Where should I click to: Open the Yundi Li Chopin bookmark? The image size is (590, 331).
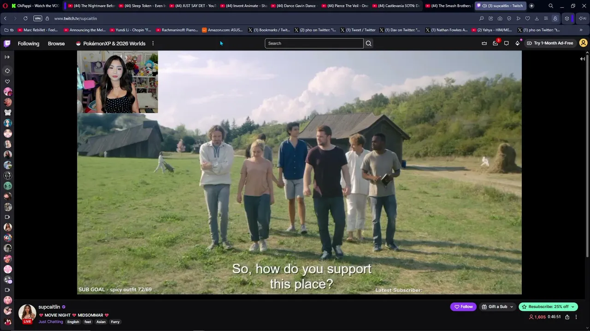[x=130, y=30]
